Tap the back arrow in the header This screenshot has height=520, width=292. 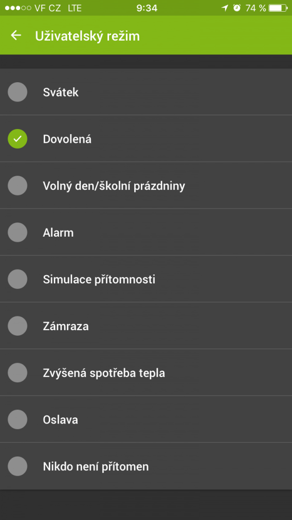point(16,36)
